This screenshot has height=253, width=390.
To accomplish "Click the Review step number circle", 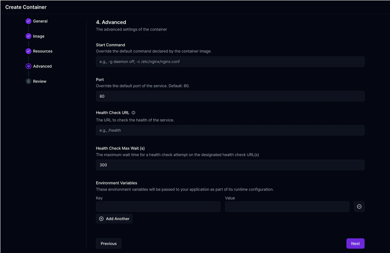I will 28,81.
